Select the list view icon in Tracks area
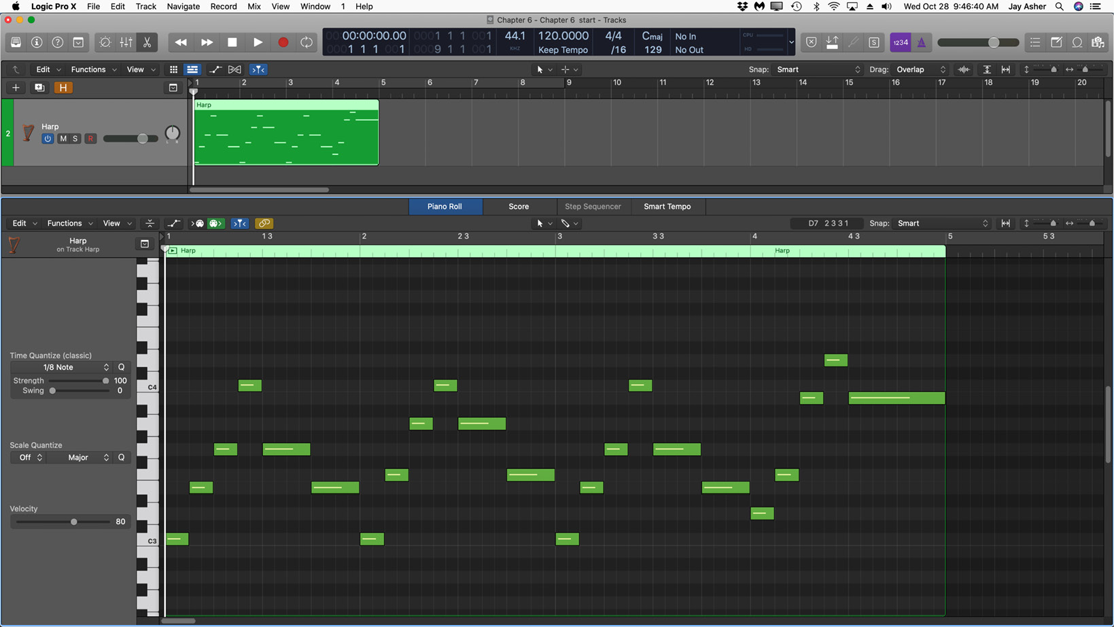The height and width of the screenshot is (627, 1114). point(192,69)
